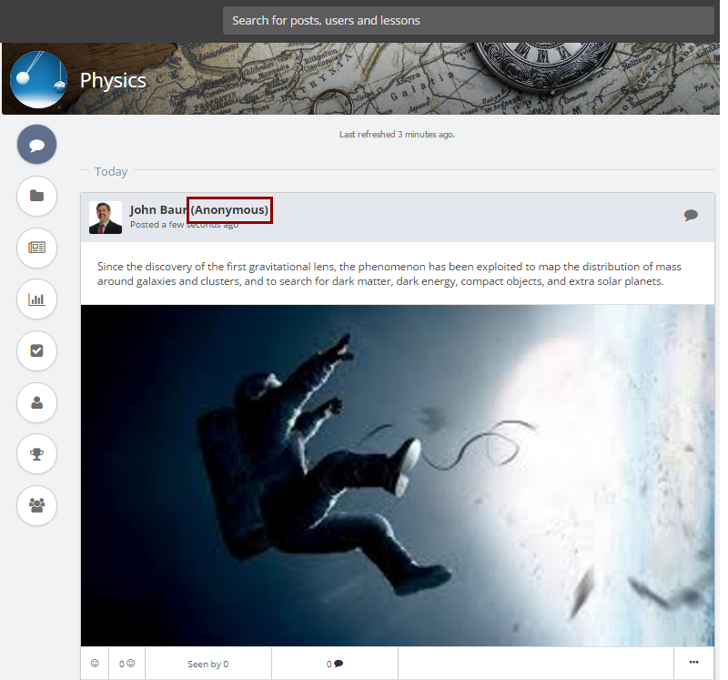This screenshot has height=680, width=728.
Task: Open the bar chart statistics sidebar icon
Action: [x=36, y=299]
